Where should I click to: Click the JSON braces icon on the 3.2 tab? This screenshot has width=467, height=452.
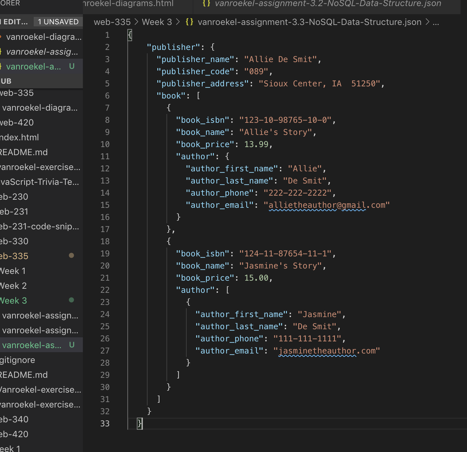coord(206,4)
